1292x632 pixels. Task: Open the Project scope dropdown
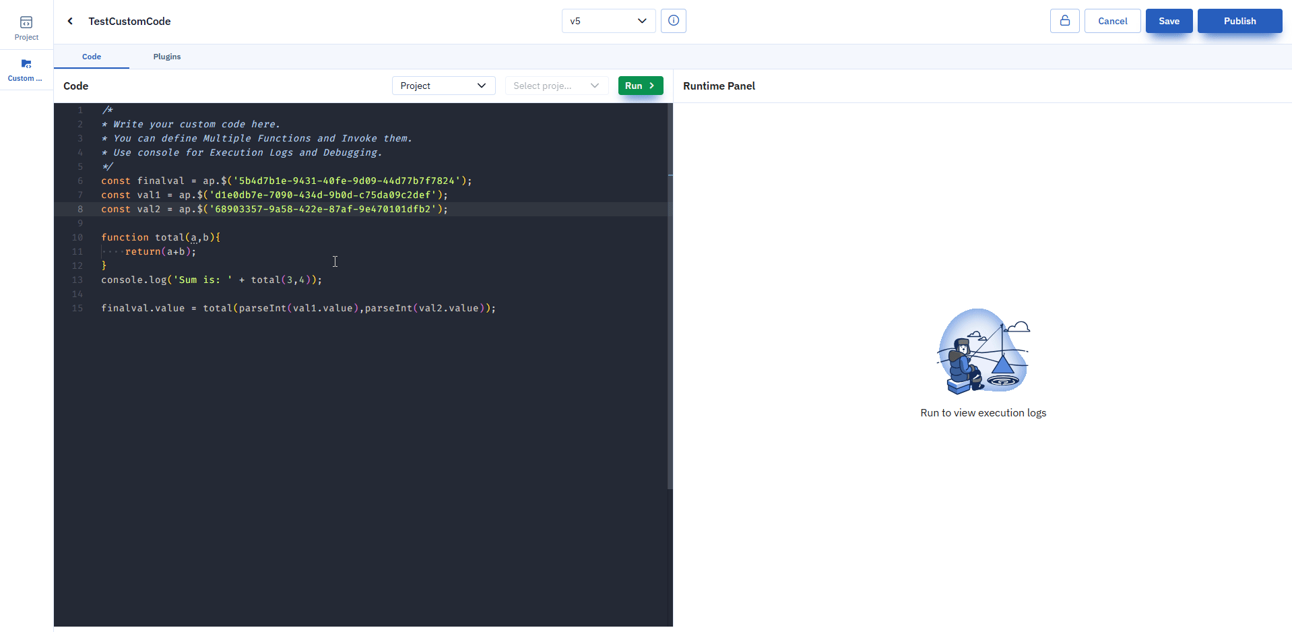(x=443, y=86)
